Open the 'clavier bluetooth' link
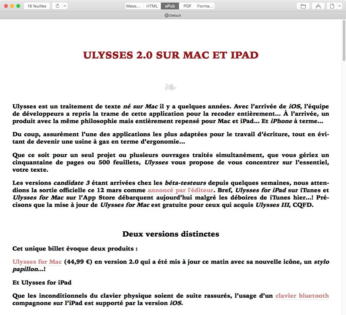 coord(302,296)
